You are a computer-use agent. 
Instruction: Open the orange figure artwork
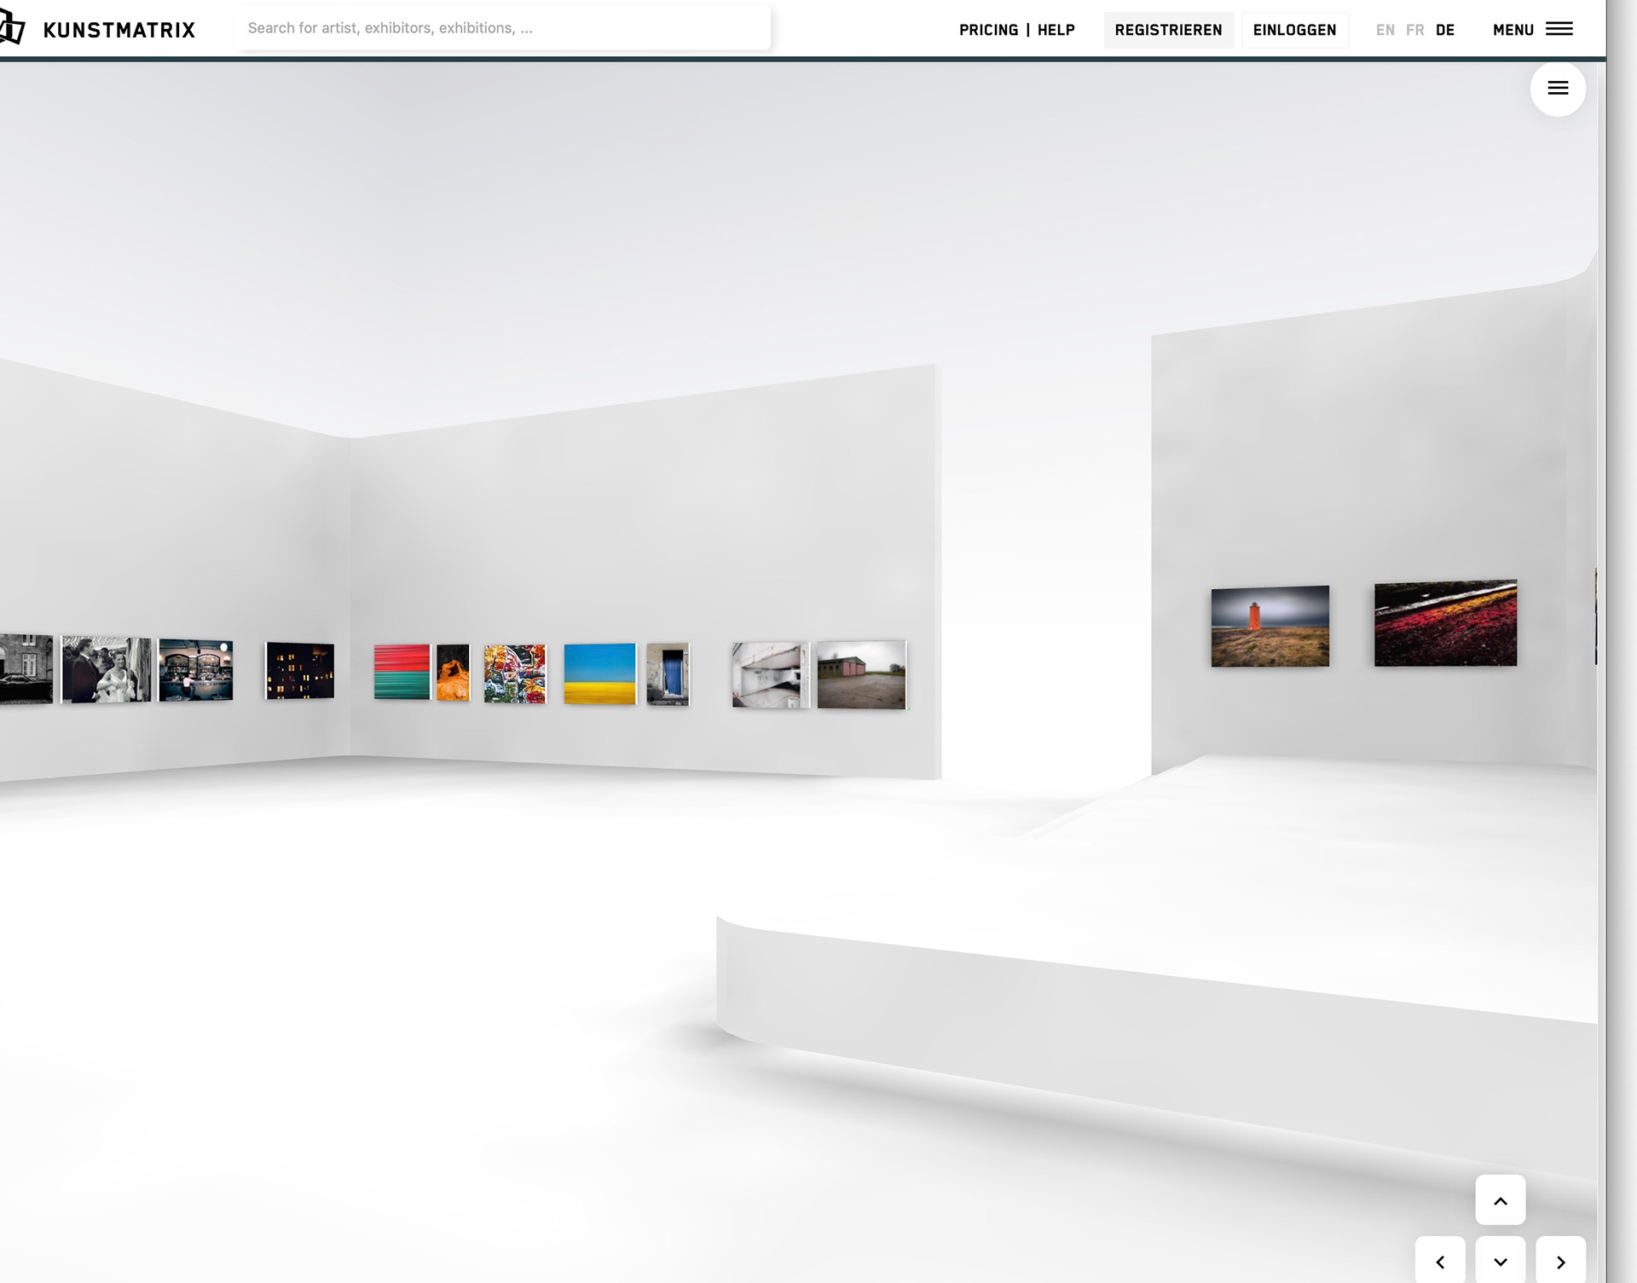pos(453,673)
